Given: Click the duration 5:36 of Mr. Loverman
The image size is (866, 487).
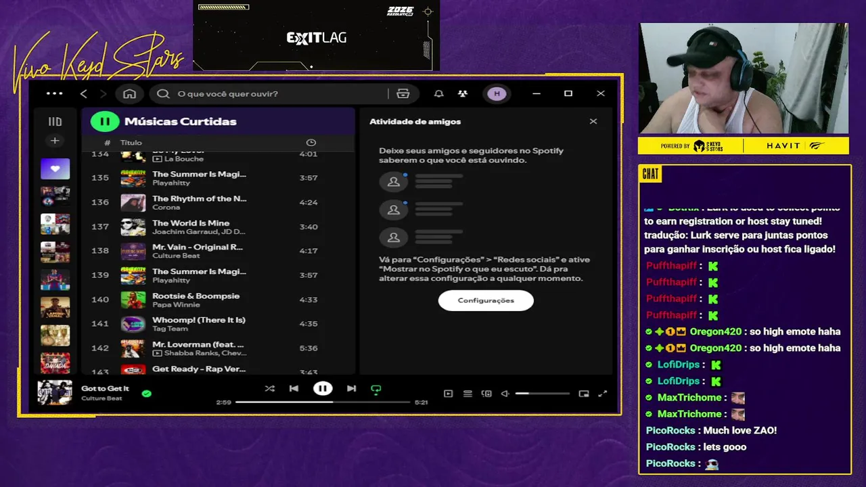Looking at the screenshot, I should pos(309,348).
